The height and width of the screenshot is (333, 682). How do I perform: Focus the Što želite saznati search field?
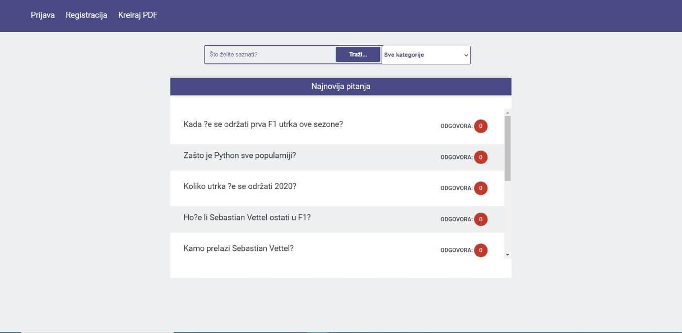point(270,55)
